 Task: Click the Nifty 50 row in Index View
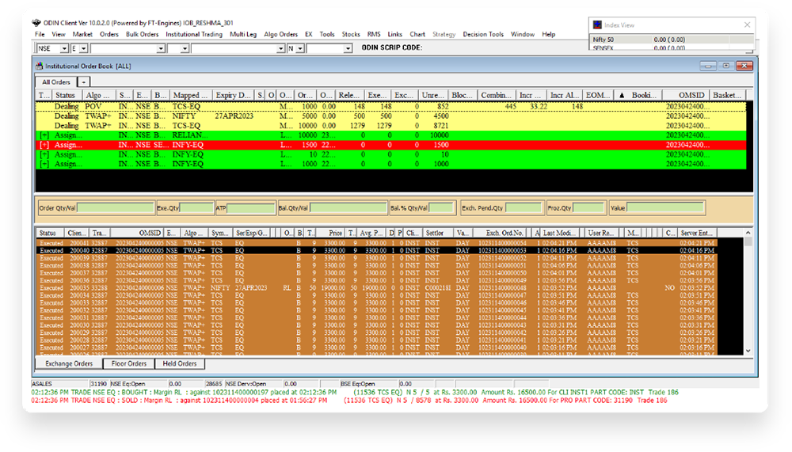[x=672, y=40]
